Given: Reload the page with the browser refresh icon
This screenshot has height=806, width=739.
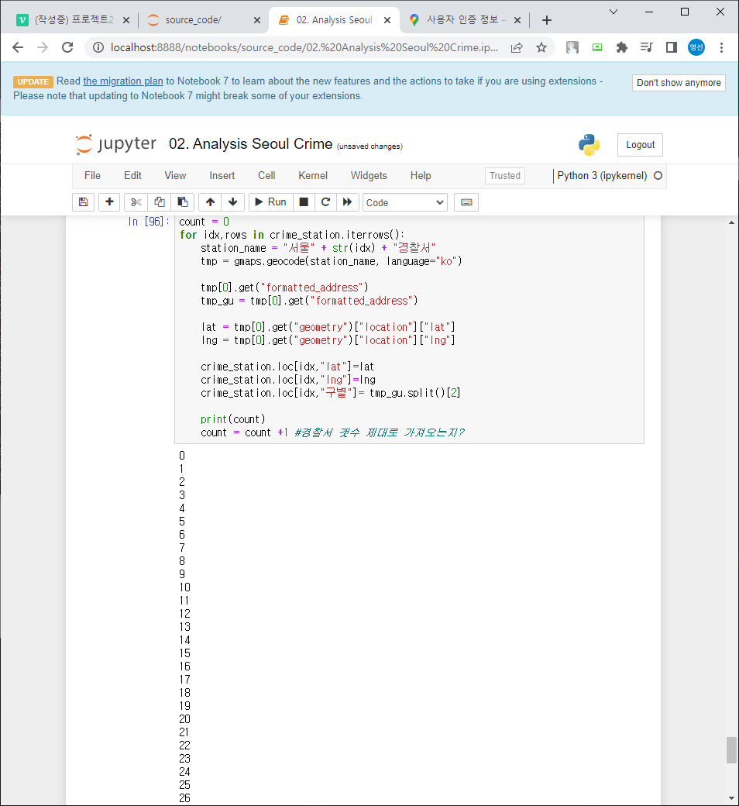Looking at the screenshot, I should point(67,47).
